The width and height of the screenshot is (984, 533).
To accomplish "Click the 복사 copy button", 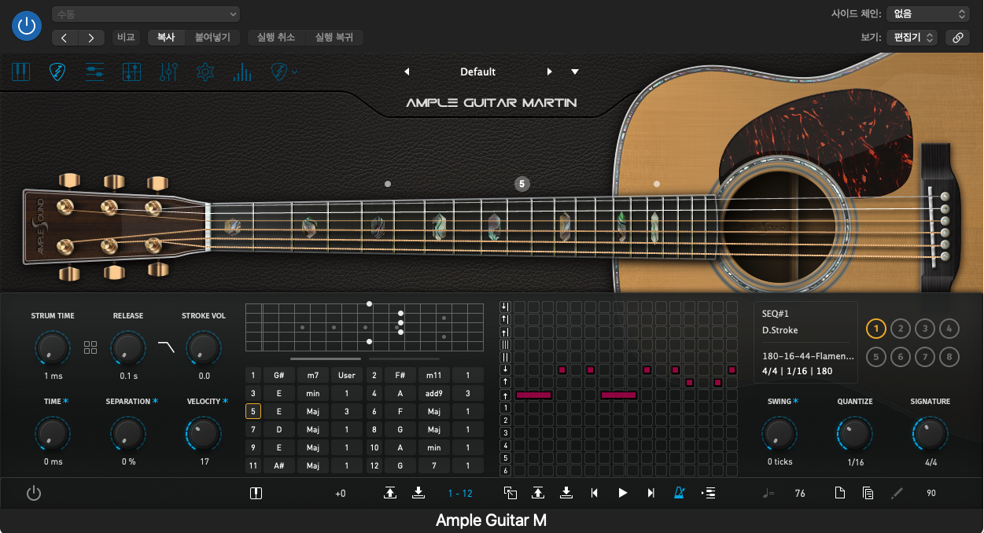I will [166, 38].
